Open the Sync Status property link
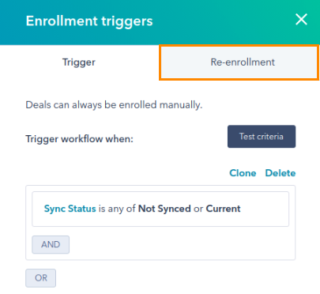 point(70,209)
